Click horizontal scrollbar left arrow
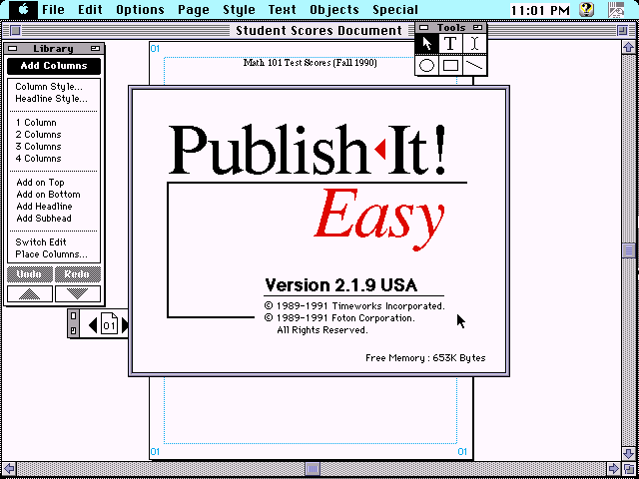 click(x=9, y=469)
